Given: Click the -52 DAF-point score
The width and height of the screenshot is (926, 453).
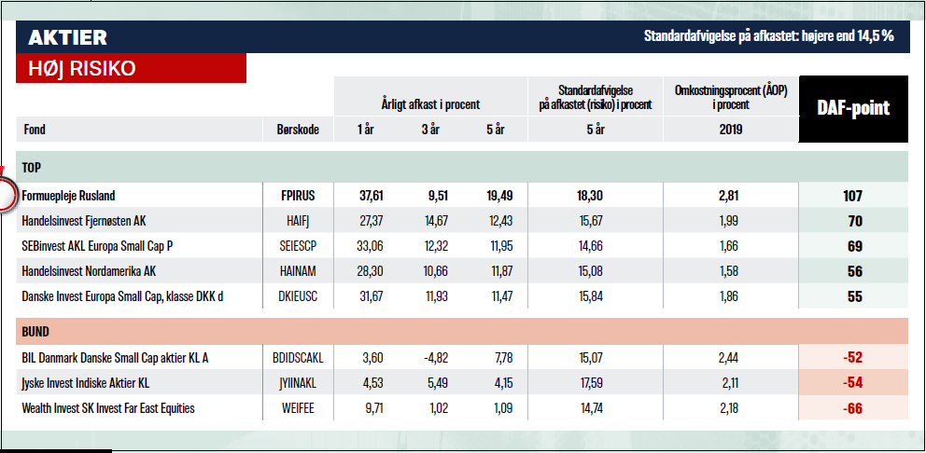Looking at the screenshot, I should click(x=853, y=358).
